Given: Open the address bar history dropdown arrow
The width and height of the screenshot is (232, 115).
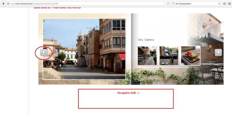Looking at the screenshot, I should [165, 4].
